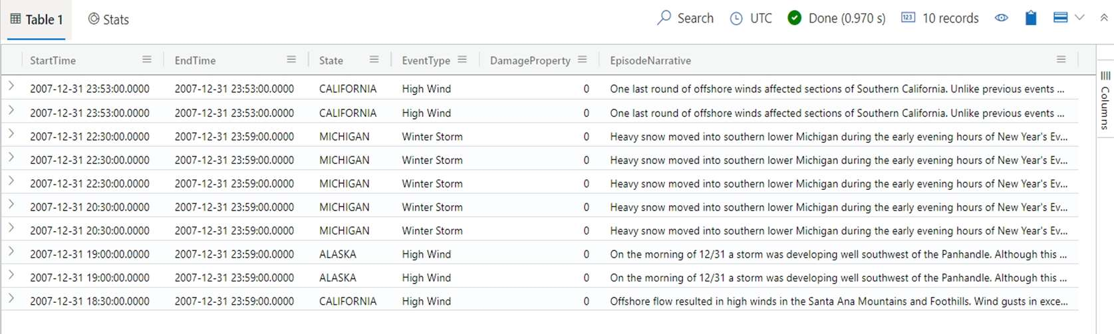The image size is (1114, 334).
Task: Toggle the eye visibility icon
Action: click(1001, 18)
